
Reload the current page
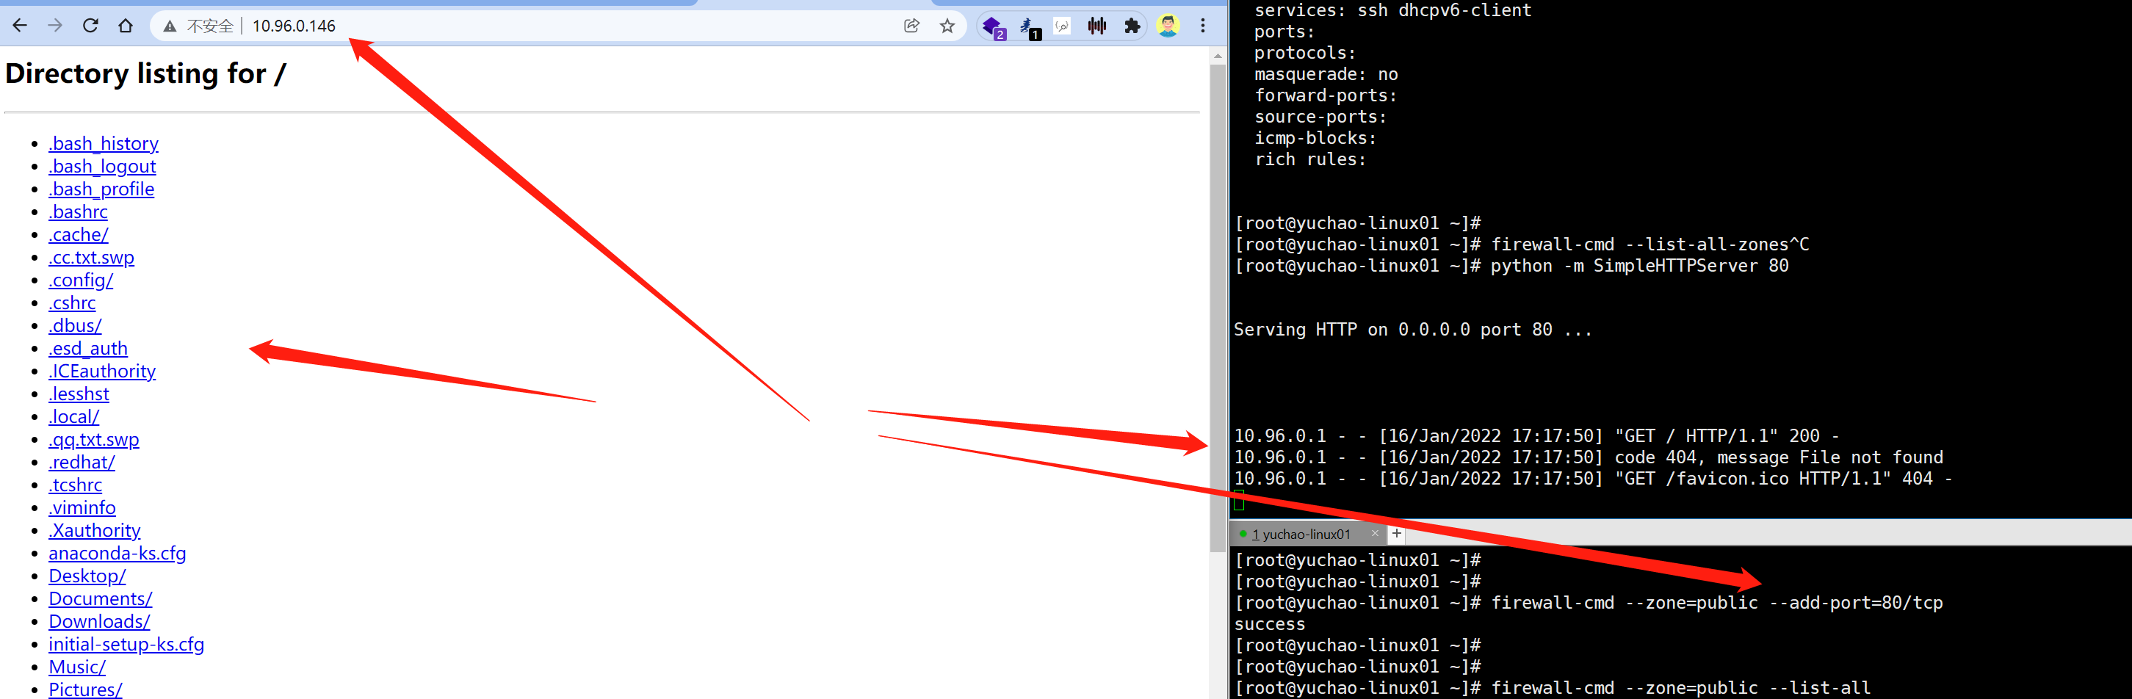pyautogui.click(x=90, y=26)
